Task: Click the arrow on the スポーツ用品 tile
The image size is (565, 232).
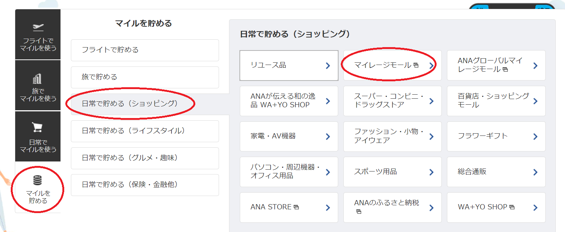Action: click(431, 172)
